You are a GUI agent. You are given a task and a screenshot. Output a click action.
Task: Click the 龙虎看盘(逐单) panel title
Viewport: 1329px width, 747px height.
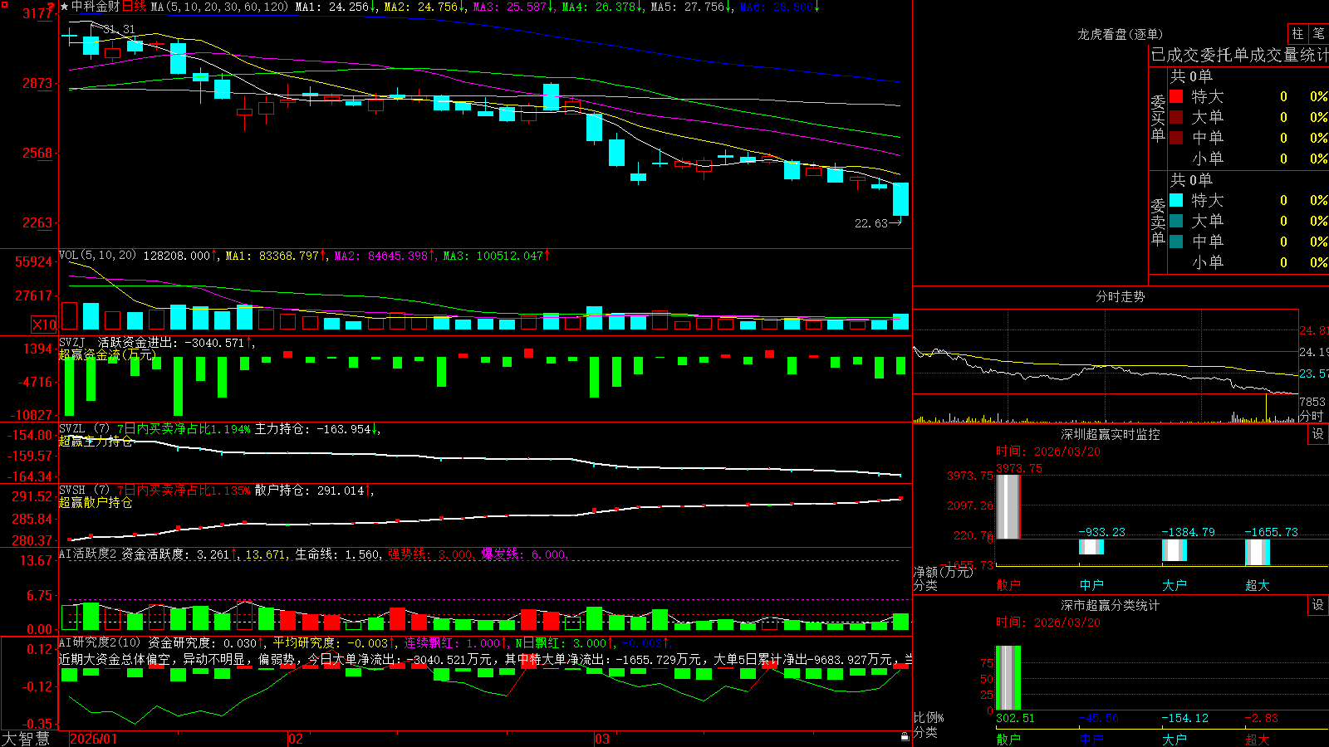[x=1120, y=34]
